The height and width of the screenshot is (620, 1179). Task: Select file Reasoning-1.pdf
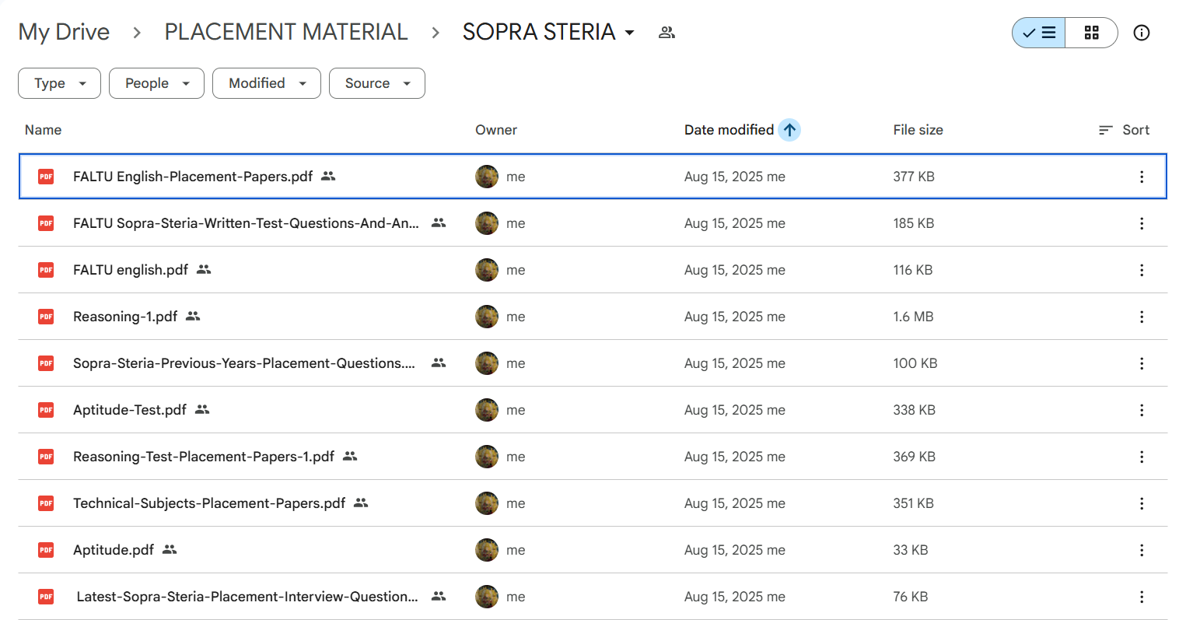[593, 317]
